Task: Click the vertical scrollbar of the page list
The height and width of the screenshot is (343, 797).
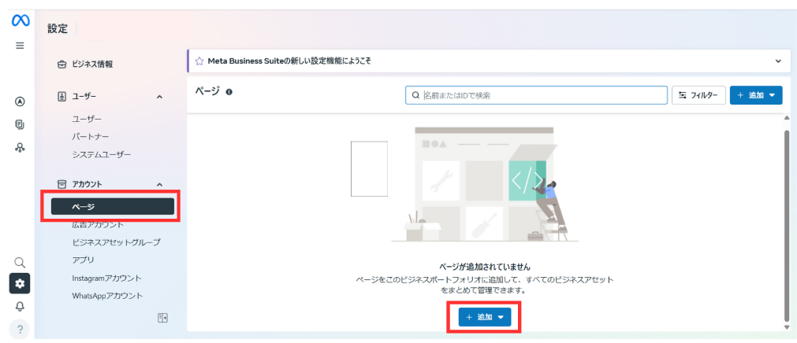Action: point(788,224)
